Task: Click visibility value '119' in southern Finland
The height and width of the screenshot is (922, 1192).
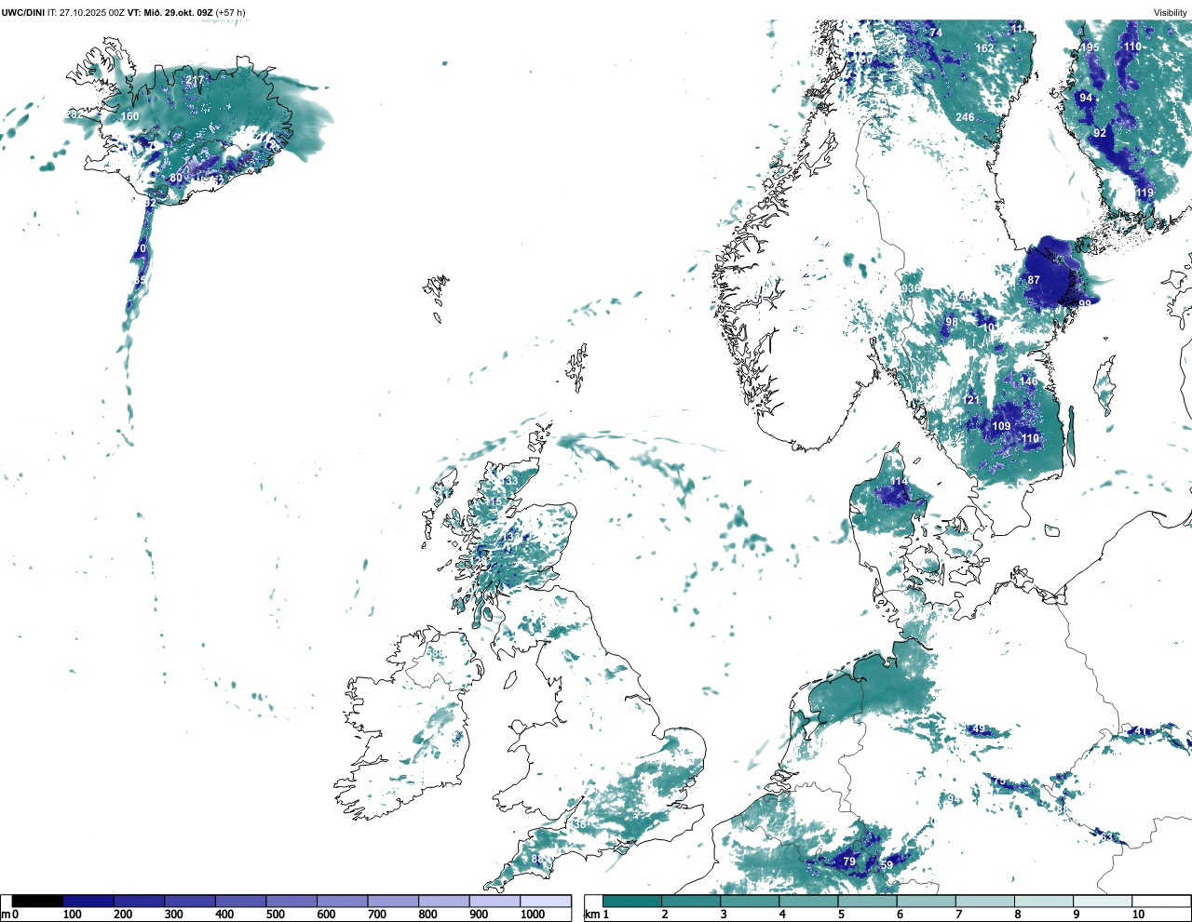Action: pos(1145,193)
